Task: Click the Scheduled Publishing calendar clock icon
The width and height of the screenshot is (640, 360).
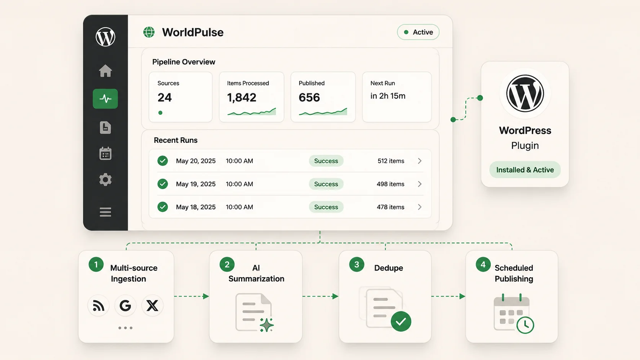Action: click(514, 314)
